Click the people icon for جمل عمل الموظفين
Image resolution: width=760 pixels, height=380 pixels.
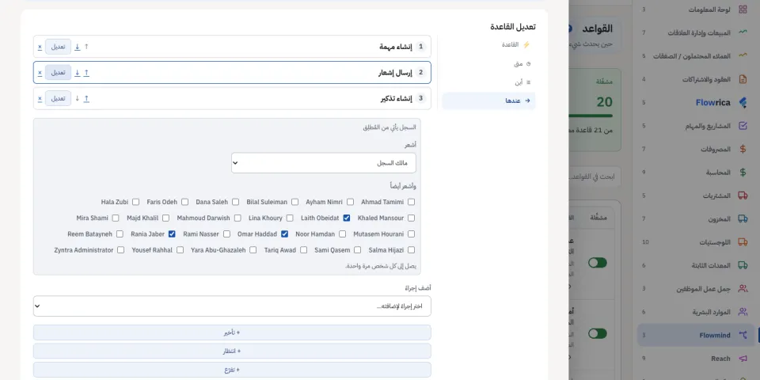pos(743,288)
